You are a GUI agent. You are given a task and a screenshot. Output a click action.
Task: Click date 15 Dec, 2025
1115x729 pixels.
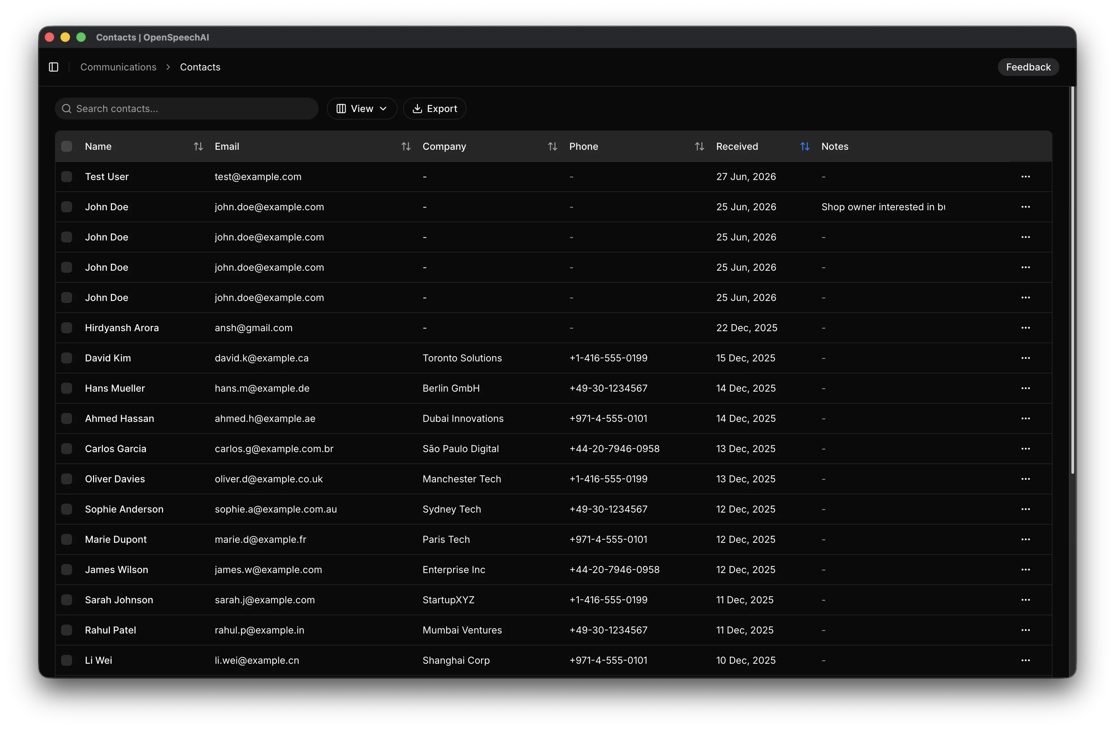(745, 358)
